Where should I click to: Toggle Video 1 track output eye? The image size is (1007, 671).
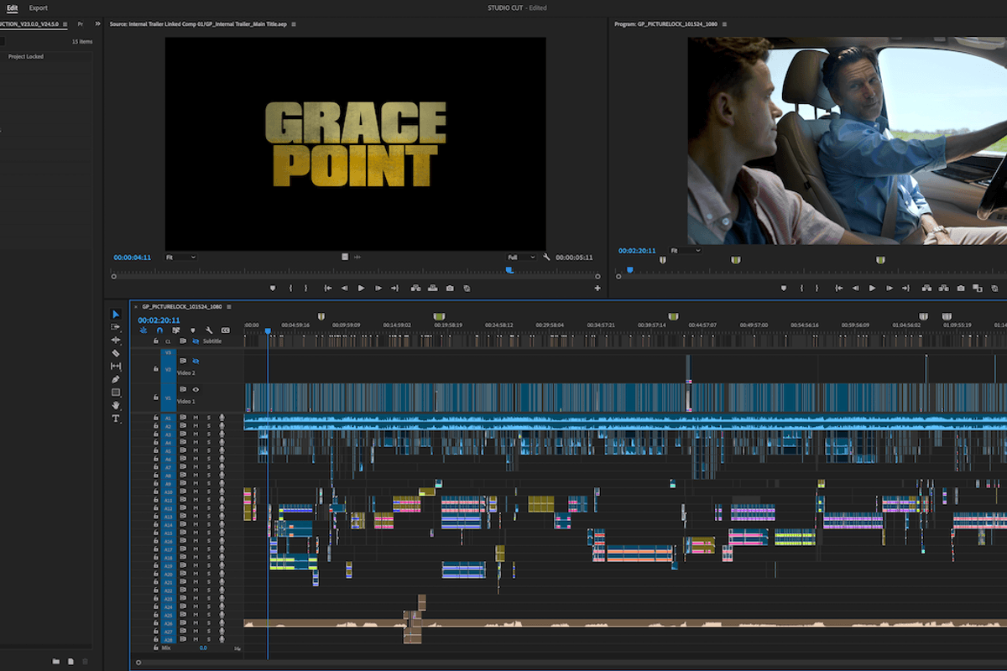pos(196,389)
